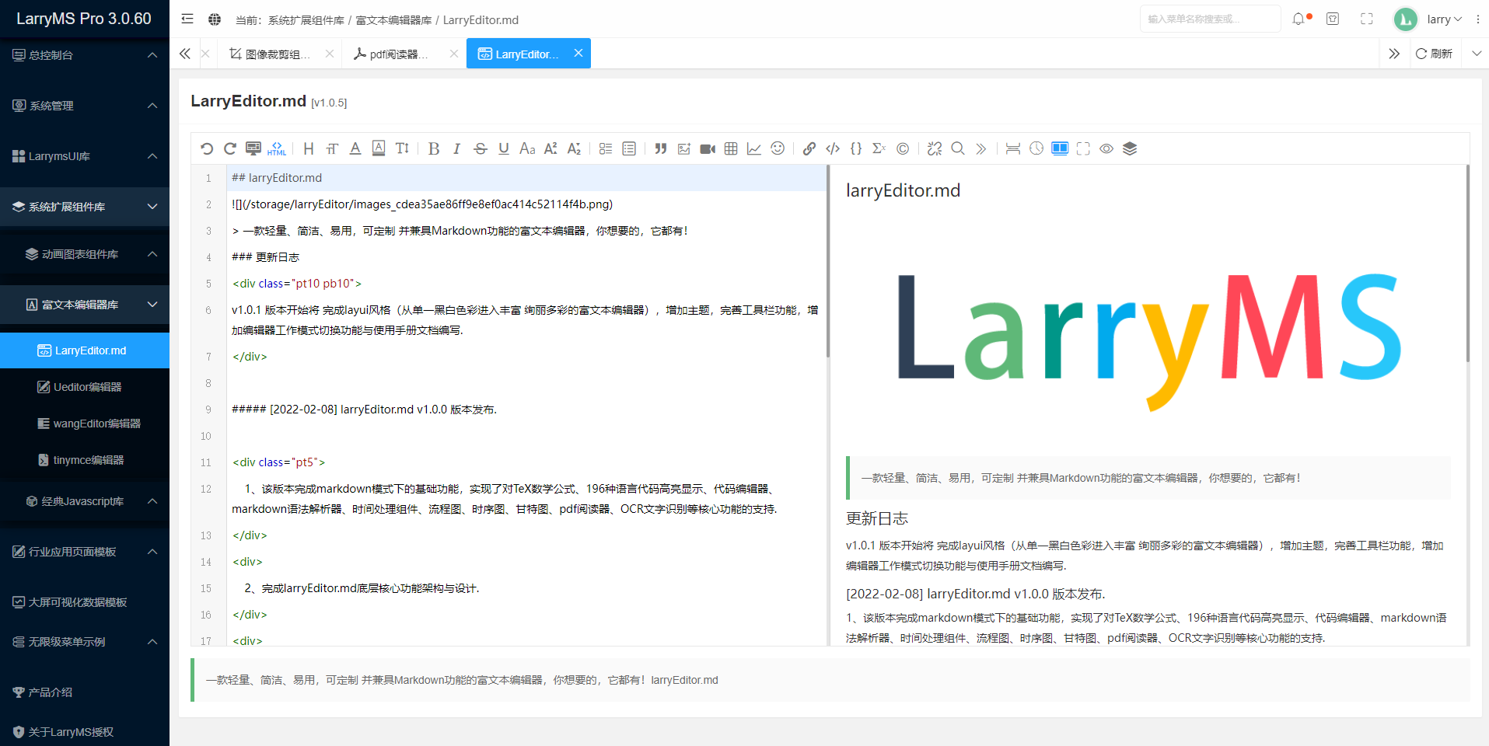Insert inline code with </> icon

click(833, 148)
